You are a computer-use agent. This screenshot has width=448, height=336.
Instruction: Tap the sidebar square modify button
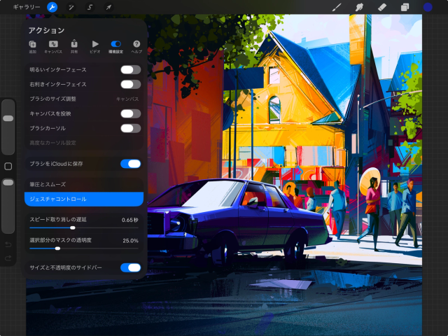[8, 167]
